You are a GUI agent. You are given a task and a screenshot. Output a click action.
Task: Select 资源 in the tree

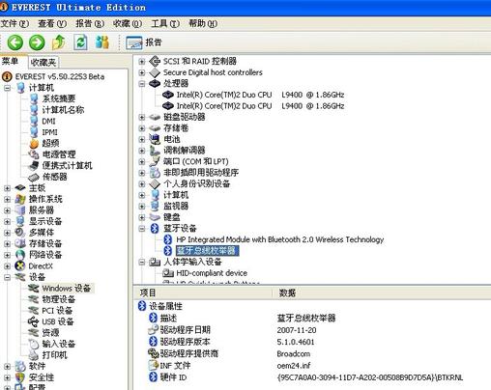(51, 333)
